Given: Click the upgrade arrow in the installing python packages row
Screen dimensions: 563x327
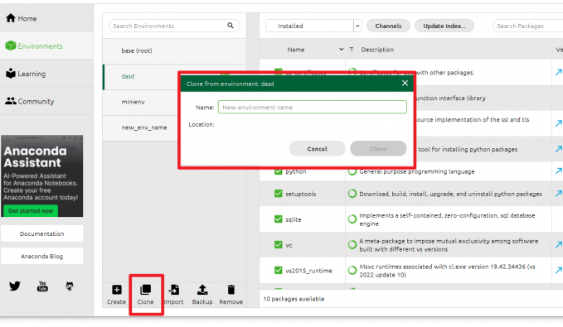Looking at the screenshot, I should click(x=558, y=149).
